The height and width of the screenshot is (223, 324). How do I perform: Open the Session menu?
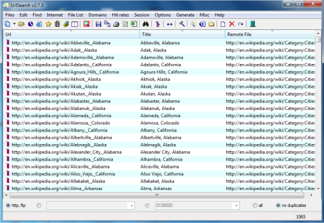[x=142, y=15]
